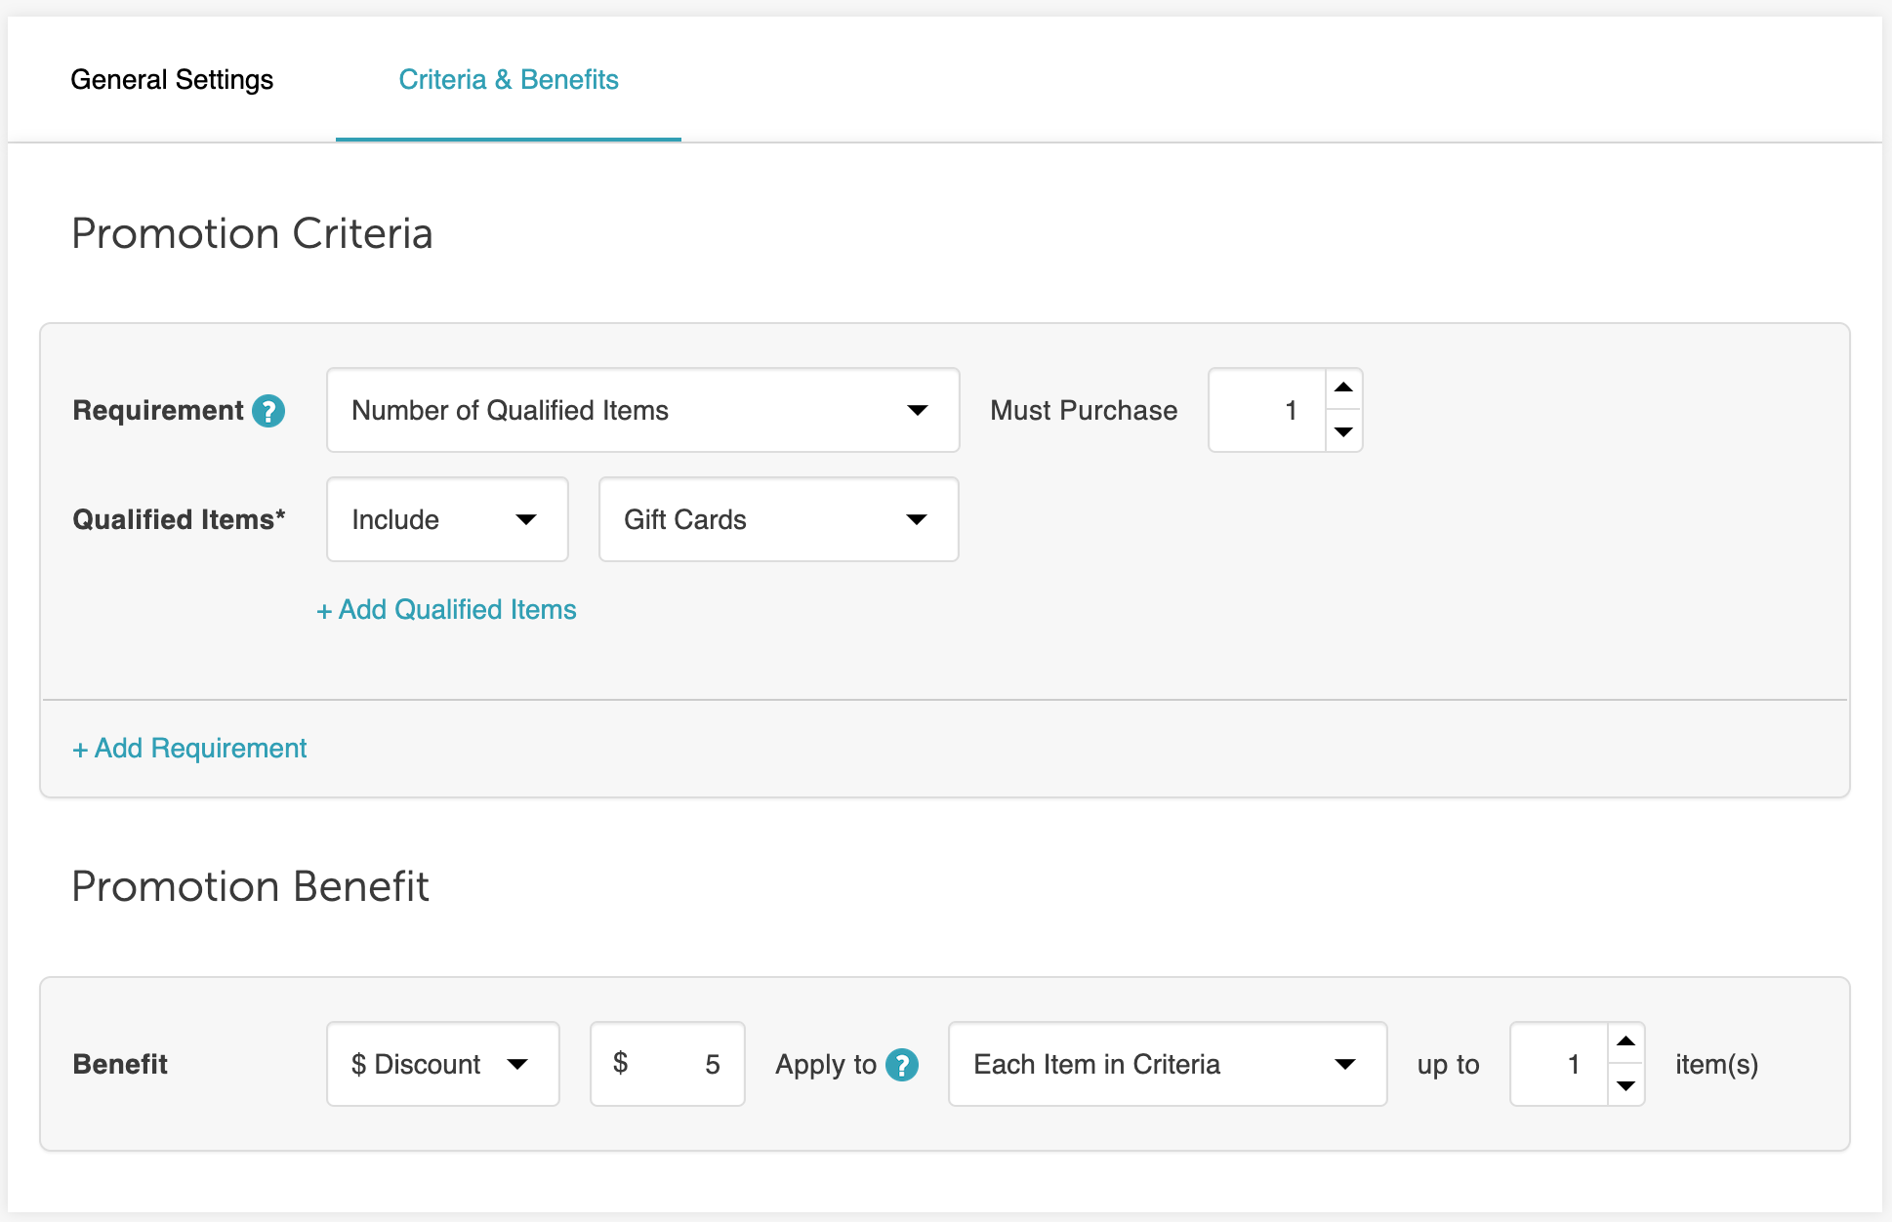
Task: Click the dollar sign in the amount field
Action: (620, 1062)
